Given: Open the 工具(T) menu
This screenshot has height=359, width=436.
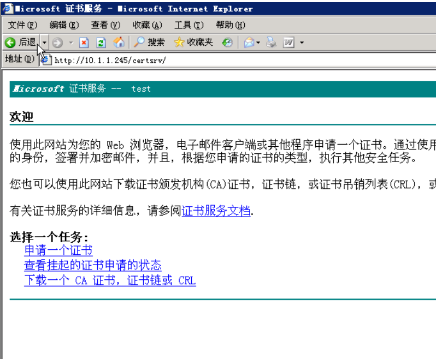Looking at the screenshot, I should (189, 25).
